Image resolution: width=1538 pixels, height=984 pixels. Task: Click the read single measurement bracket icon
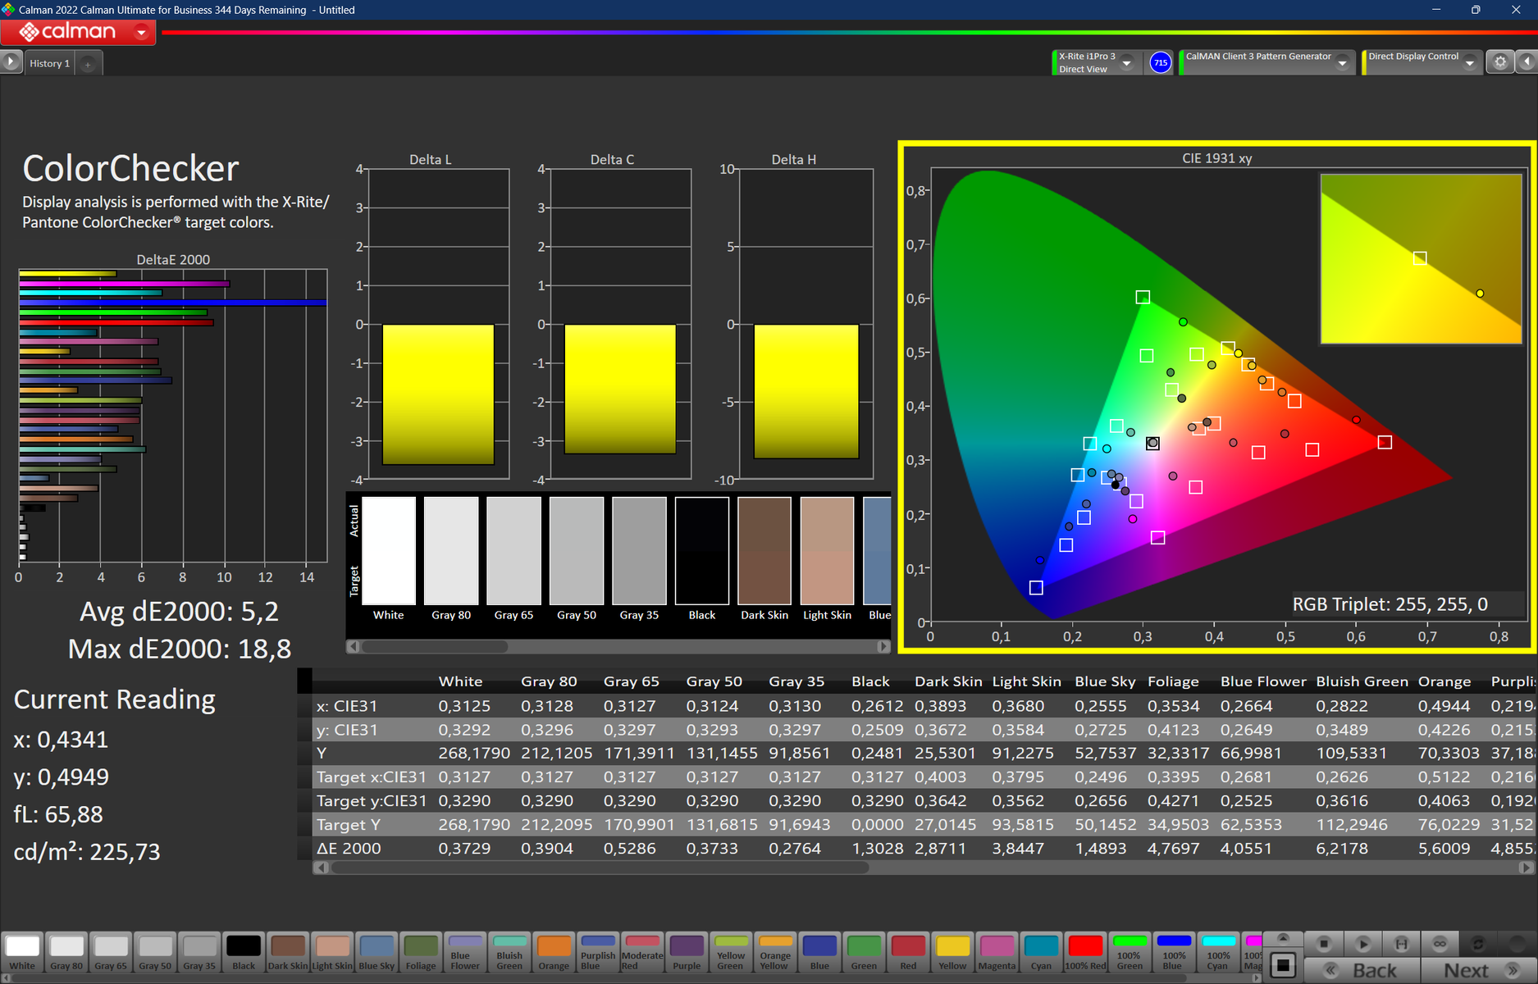tap(1401, 944)
